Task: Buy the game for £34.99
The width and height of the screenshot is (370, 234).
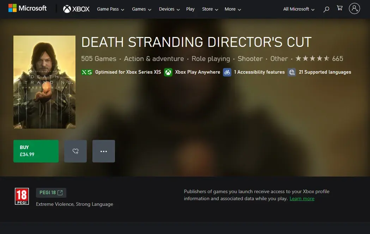Action: click(36, 151)
